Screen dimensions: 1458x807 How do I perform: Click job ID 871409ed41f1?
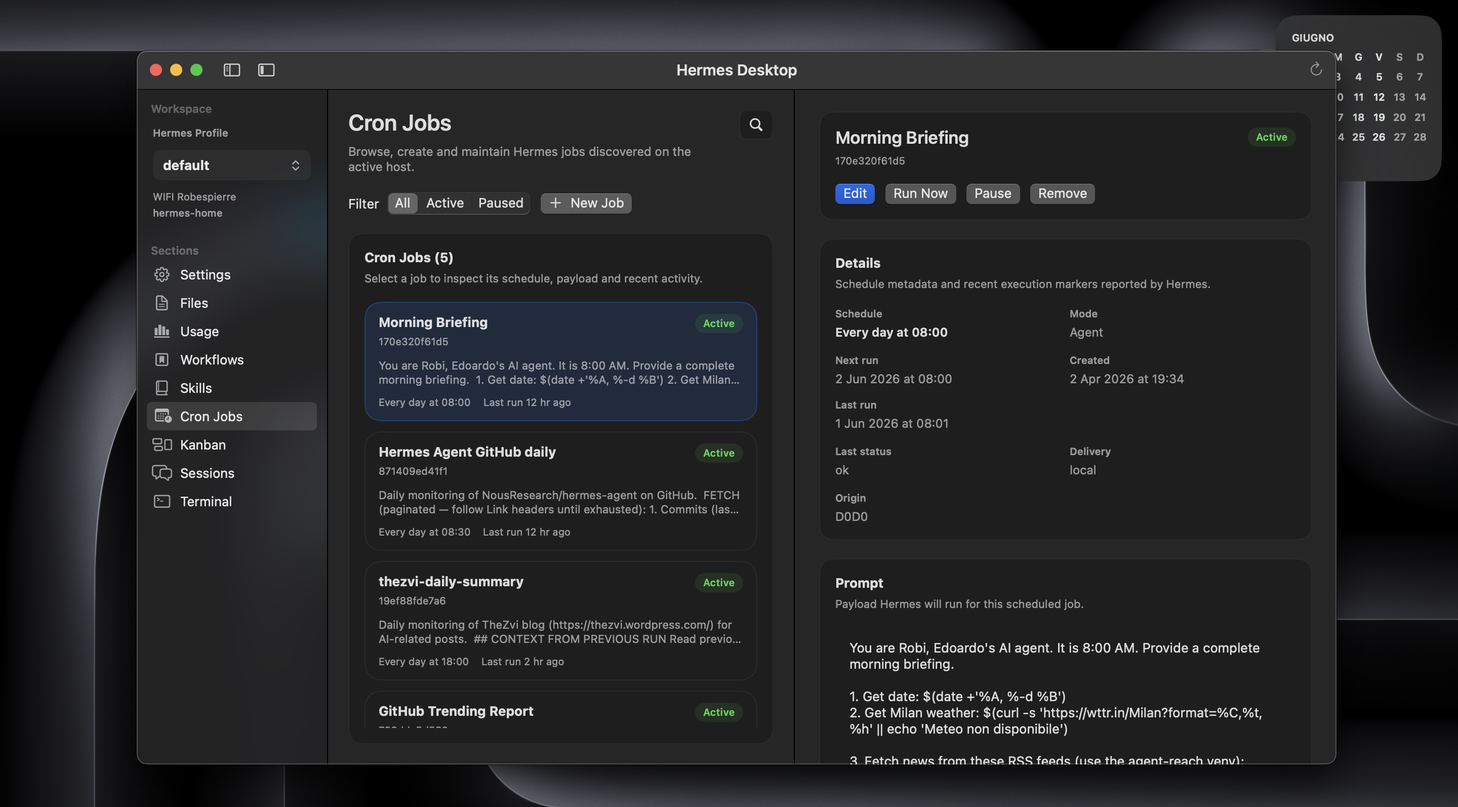pyautogui.click(x=413, y=471)
